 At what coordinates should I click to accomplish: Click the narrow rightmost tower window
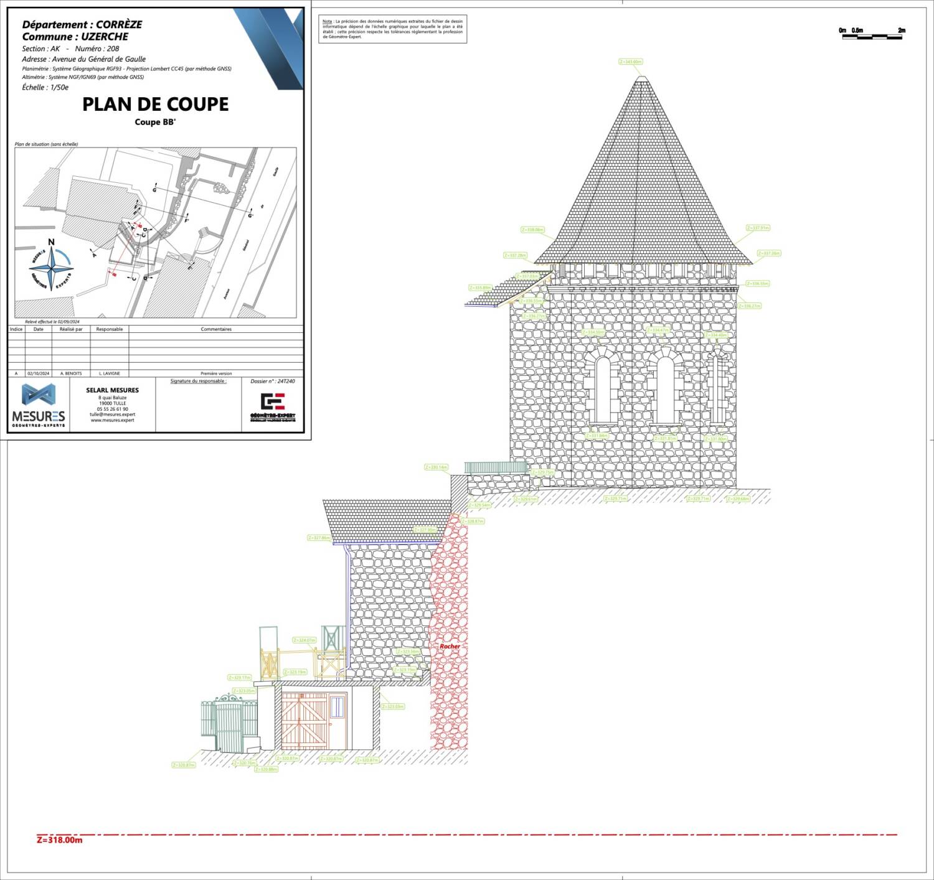click(717, 387)
